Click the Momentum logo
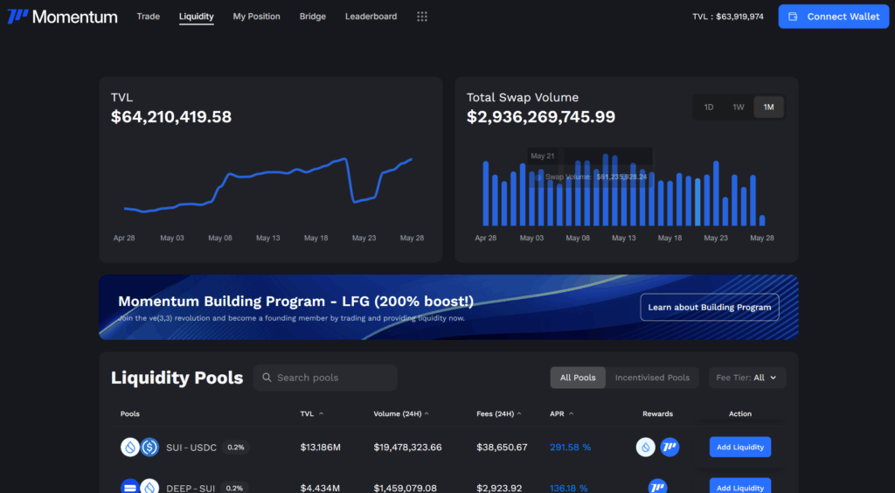The width and height of the screenshot is (895, 493). pyautogui.click(x=62, y=17)
